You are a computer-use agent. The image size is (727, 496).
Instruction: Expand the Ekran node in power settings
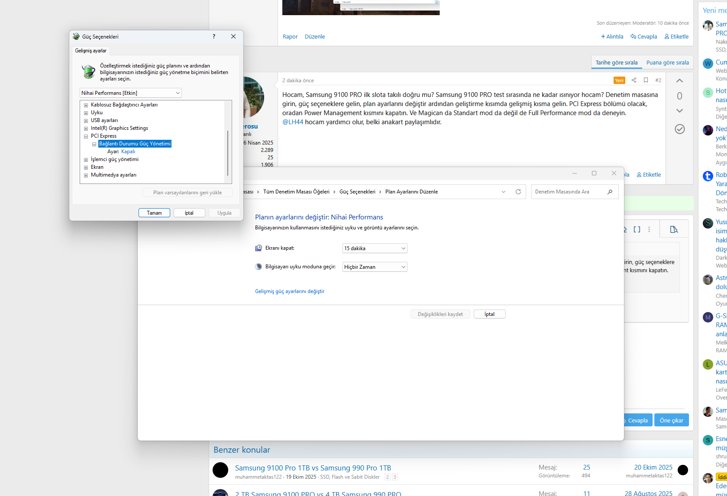[86, 167]
